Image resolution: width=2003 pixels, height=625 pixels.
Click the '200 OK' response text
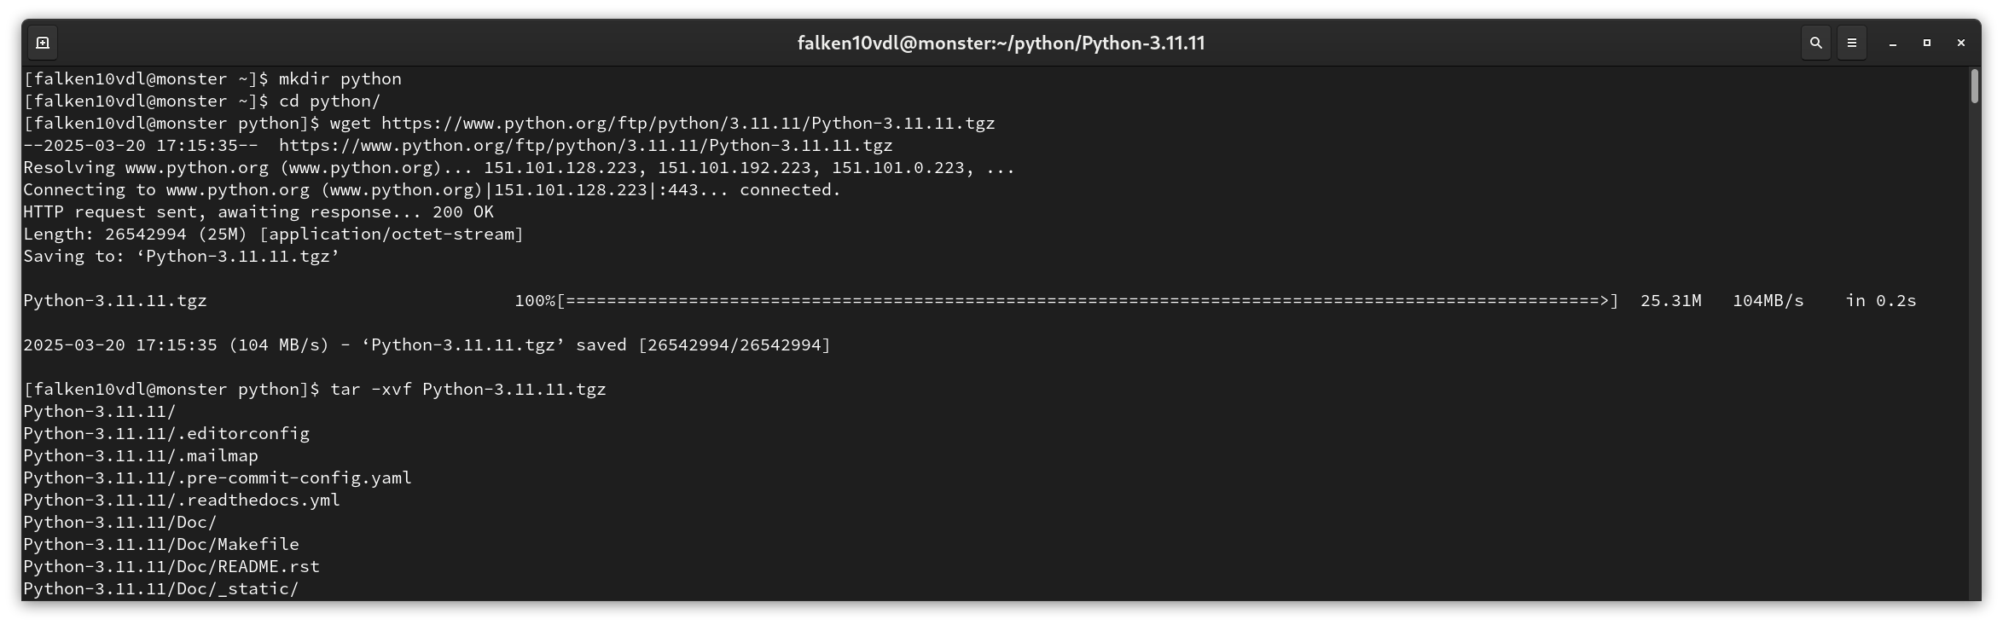point(463,211)
